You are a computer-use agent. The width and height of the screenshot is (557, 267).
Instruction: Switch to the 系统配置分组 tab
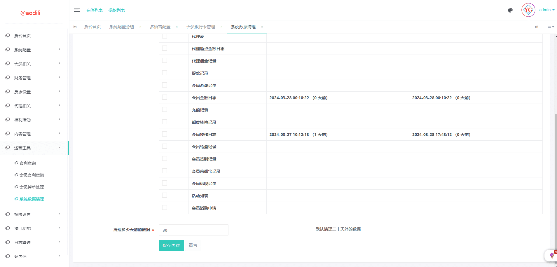click(122, 27)
